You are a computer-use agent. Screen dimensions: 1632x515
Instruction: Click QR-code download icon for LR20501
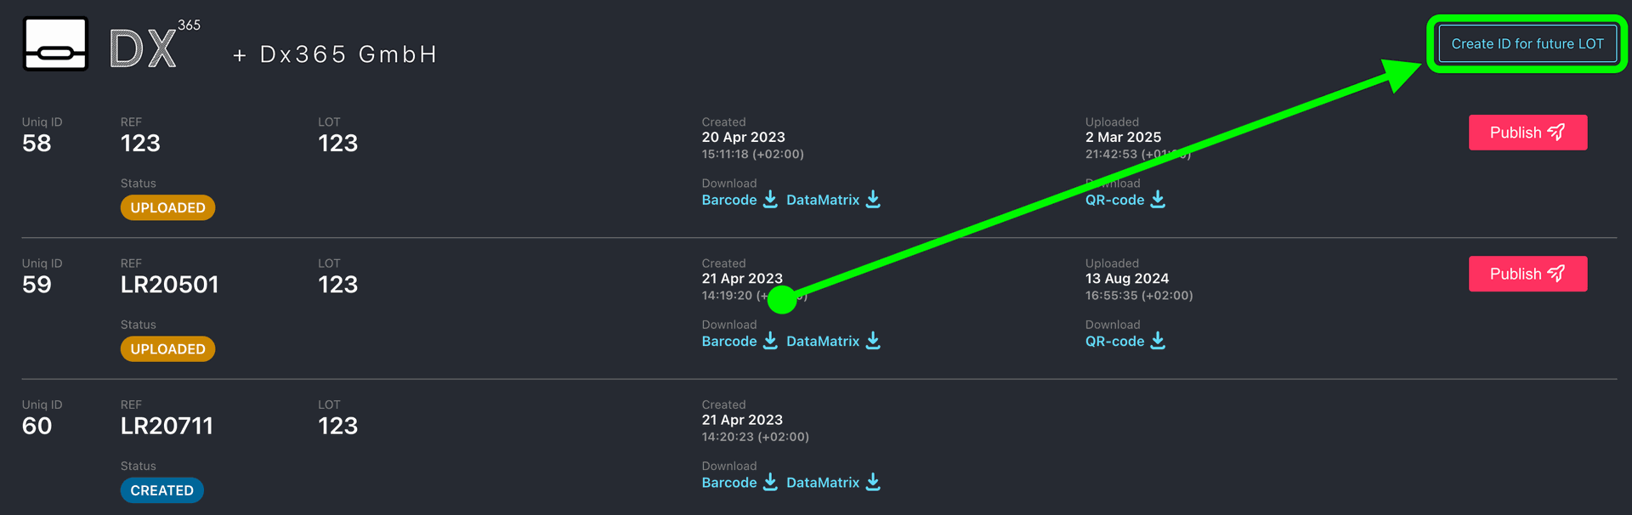click(x=1158, y=341)
